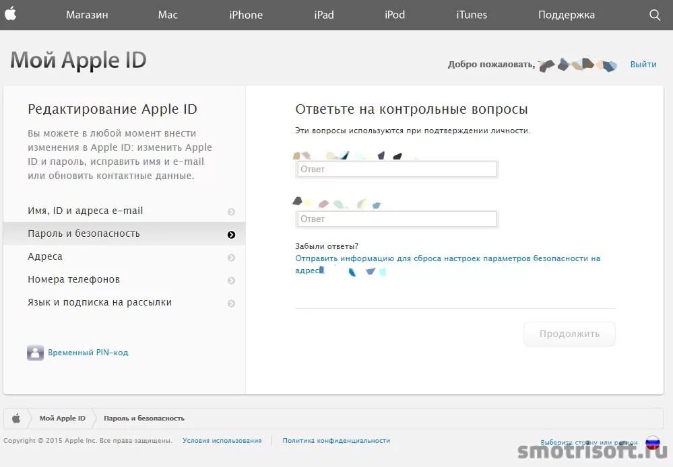The height and width of the screenshot is (467, 673).
Task: Open Условия использования in the footer
Action: point(222,441)
